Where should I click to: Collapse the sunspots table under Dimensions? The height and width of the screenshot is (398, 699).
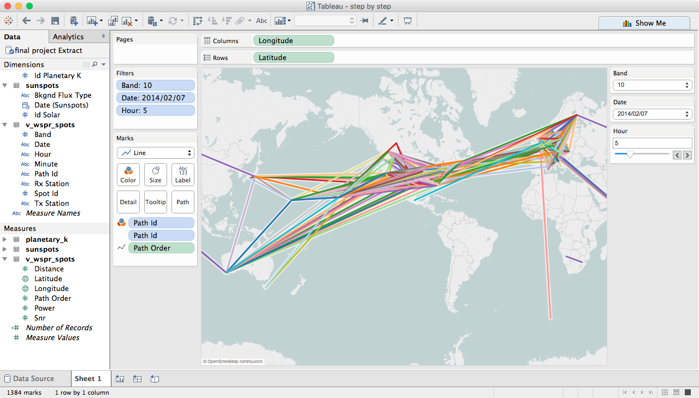coord(5,86)
